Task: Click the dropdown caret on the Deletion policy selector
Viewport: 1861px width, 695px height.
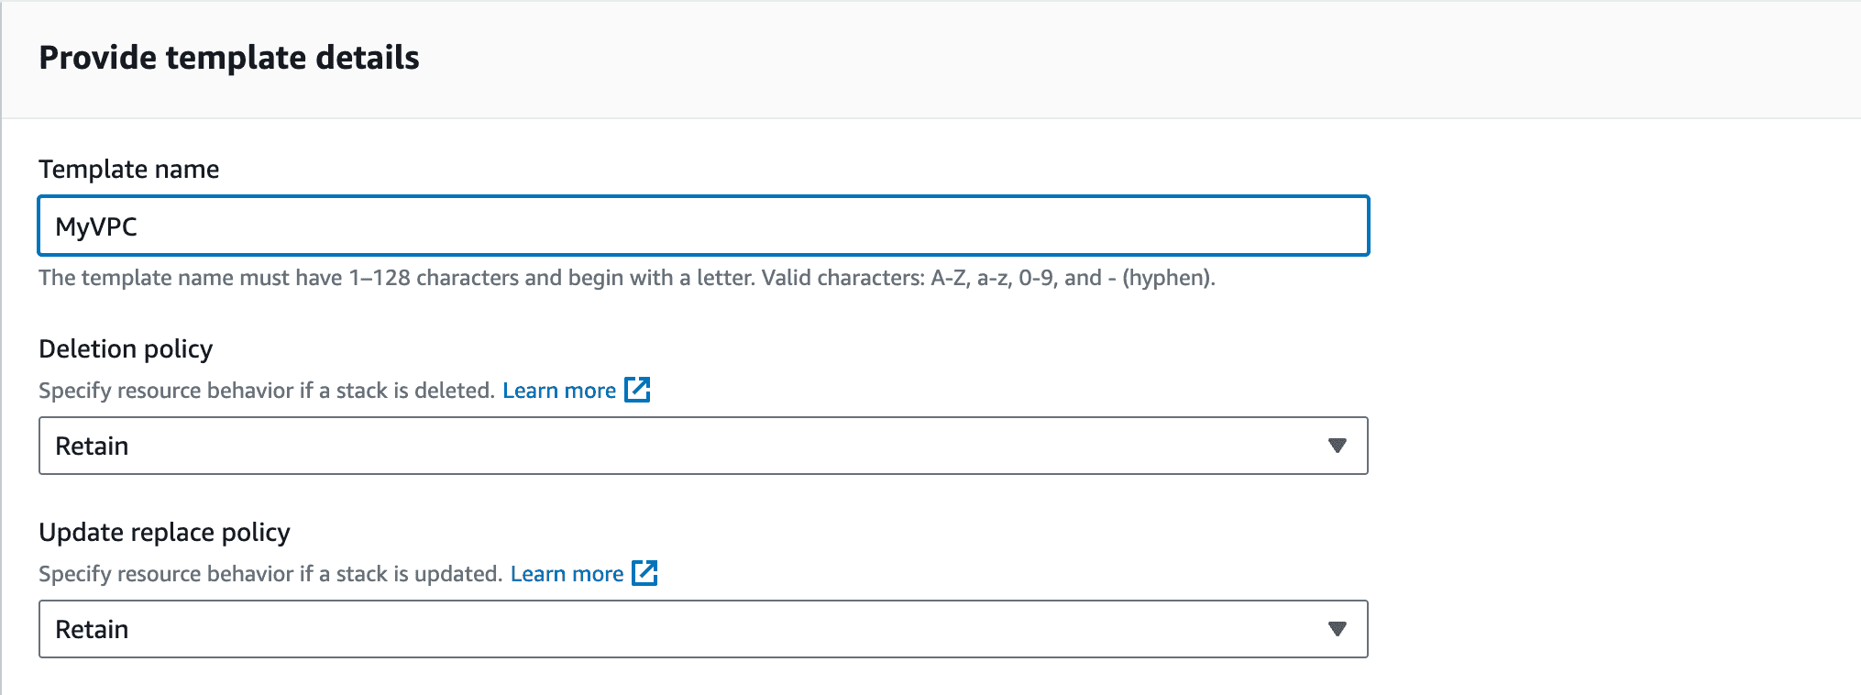Action: (x=1338, y=447)
